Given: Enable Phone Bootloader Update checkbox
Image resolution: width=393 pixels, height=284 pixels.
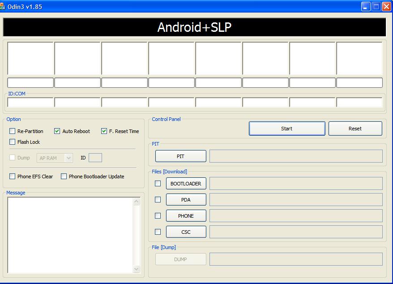Looking at the screenshot, I should [64, 176].
